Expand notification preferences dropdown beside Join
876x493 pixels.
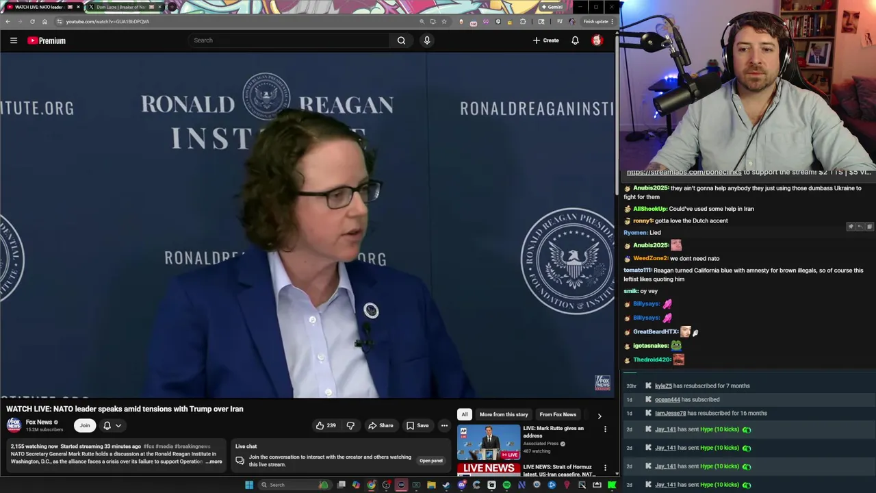[118, 425]
